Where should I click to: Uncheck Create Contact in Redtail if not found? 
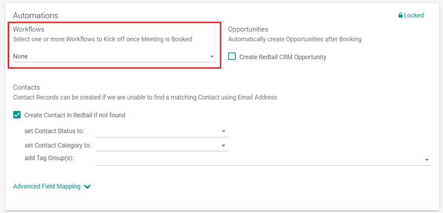coord(17,115)
